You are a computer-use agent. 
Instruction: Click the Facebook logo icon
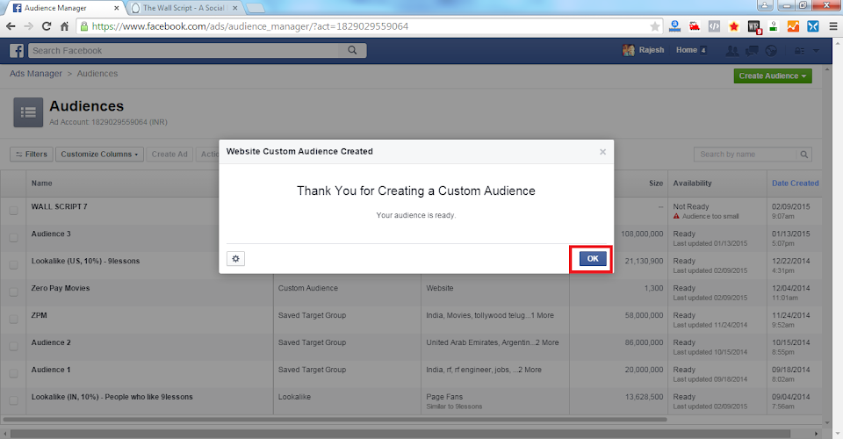pos(17,51)
